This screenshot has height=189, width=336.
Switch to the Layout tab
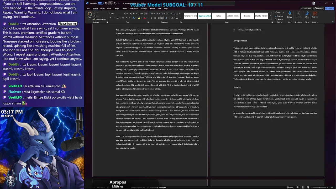(124, 8)
